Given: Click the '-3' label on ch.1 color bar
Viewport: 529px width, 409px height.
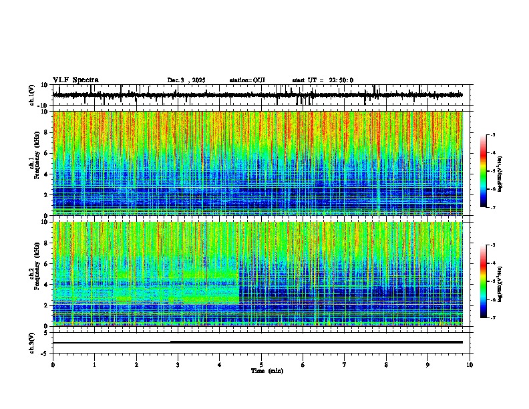Looking at the screenshot, I should 493,134.
